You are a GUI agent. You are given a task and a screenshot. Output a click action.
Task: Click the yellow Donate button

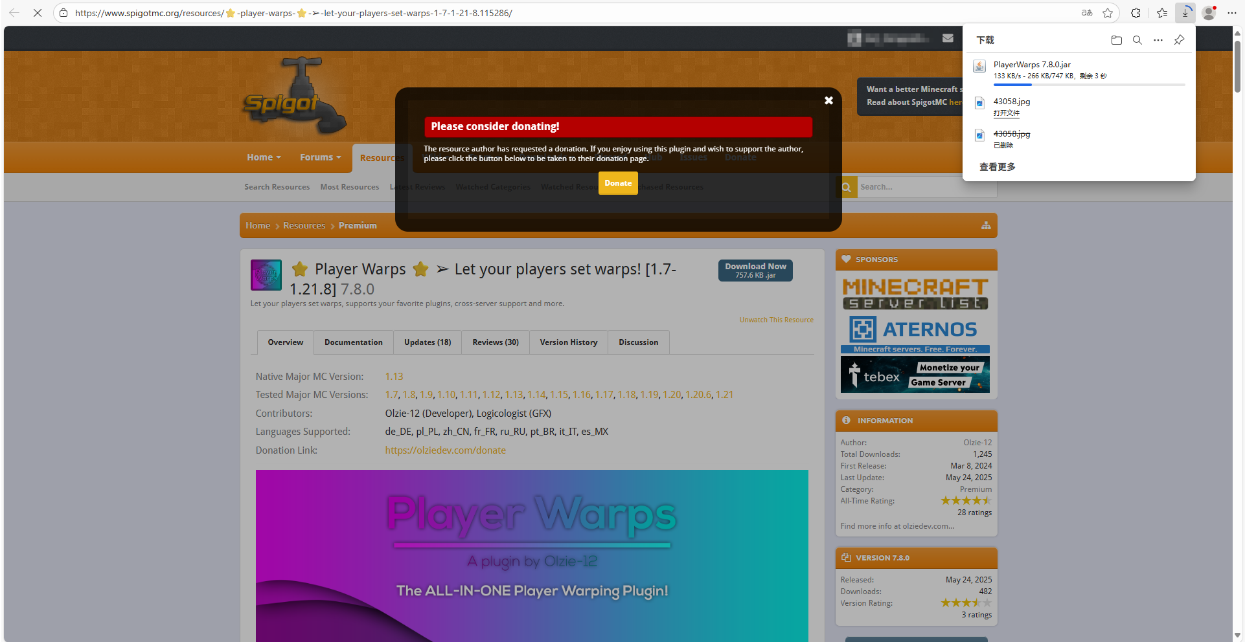pos(618,183)
